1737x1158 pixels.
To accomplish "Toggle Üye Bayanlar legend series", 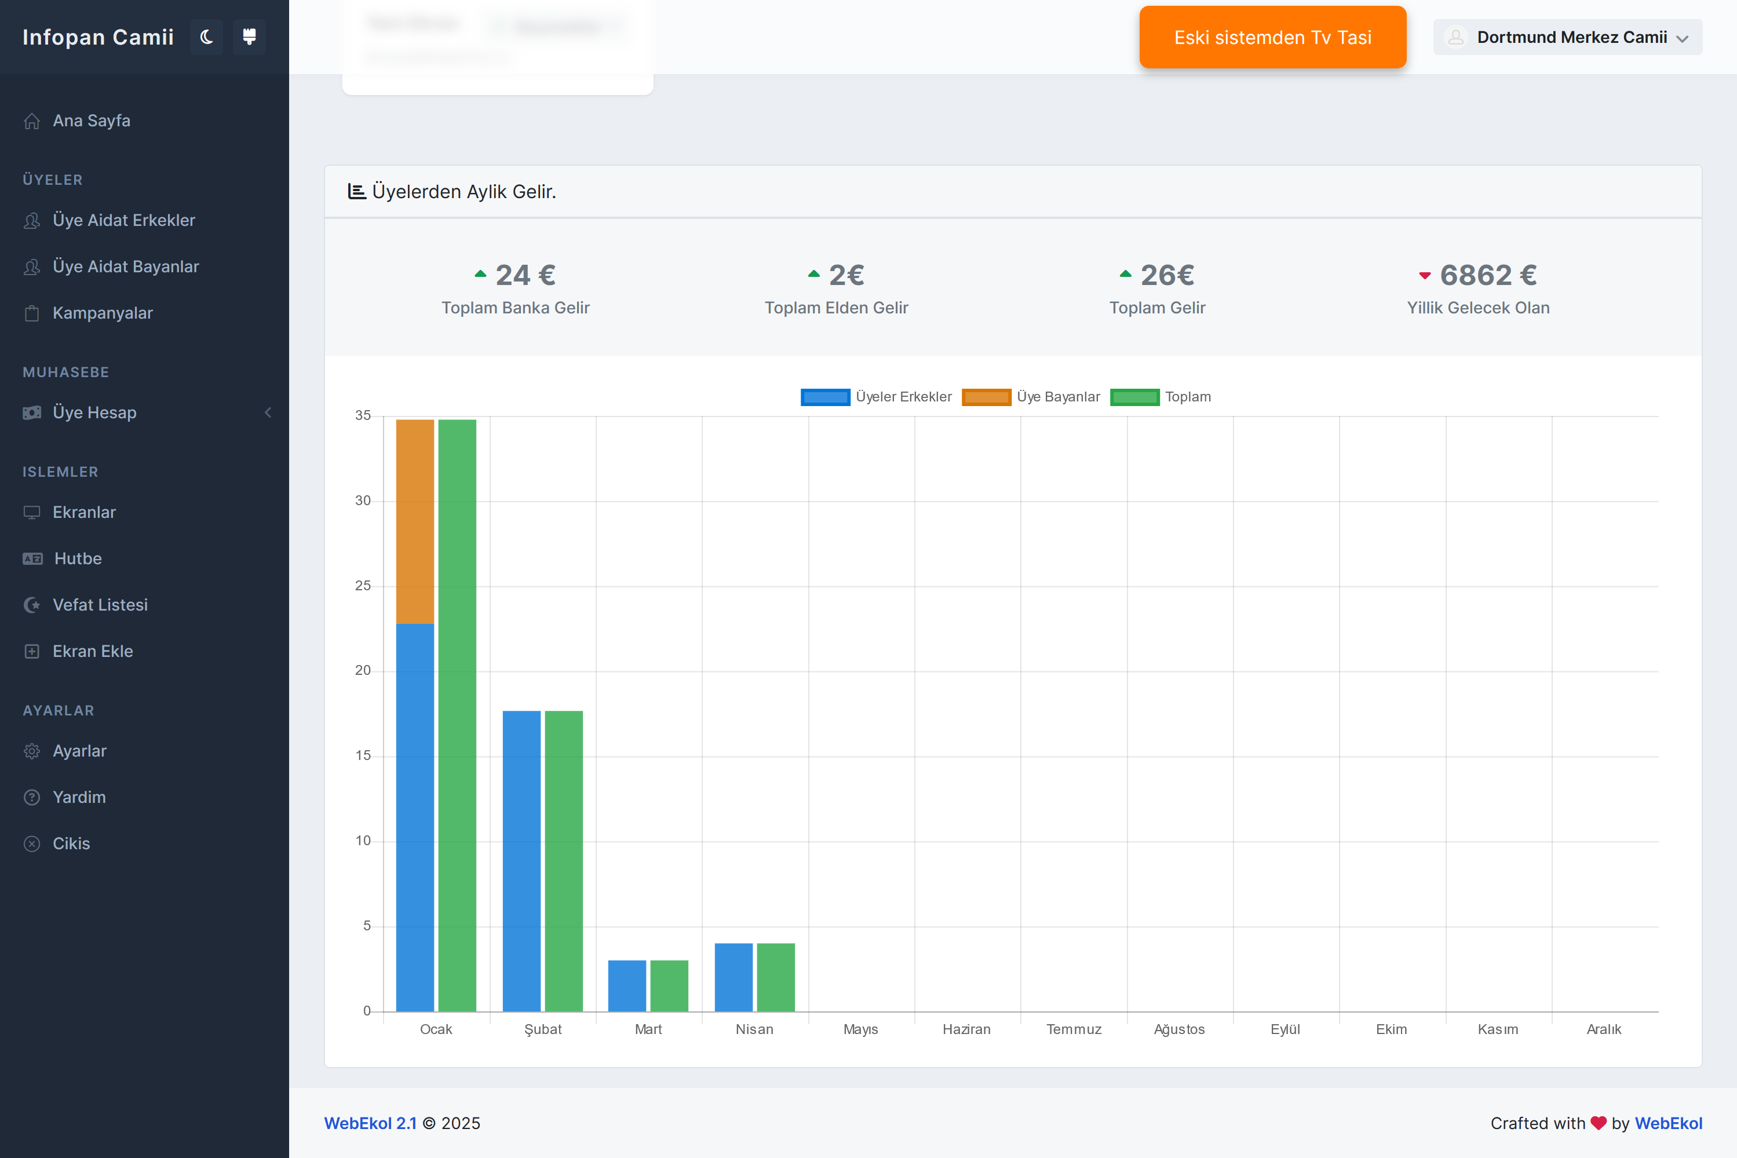I will click(1031, 397).
